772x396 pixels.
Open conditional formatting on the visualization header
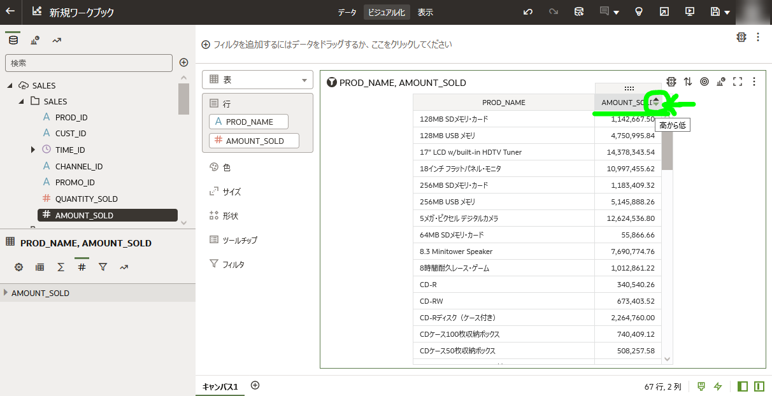tap(671, 82)
